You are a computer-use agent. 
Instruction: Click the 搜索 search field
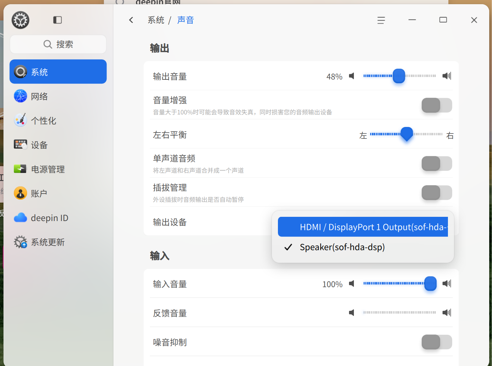pos(58,44)
